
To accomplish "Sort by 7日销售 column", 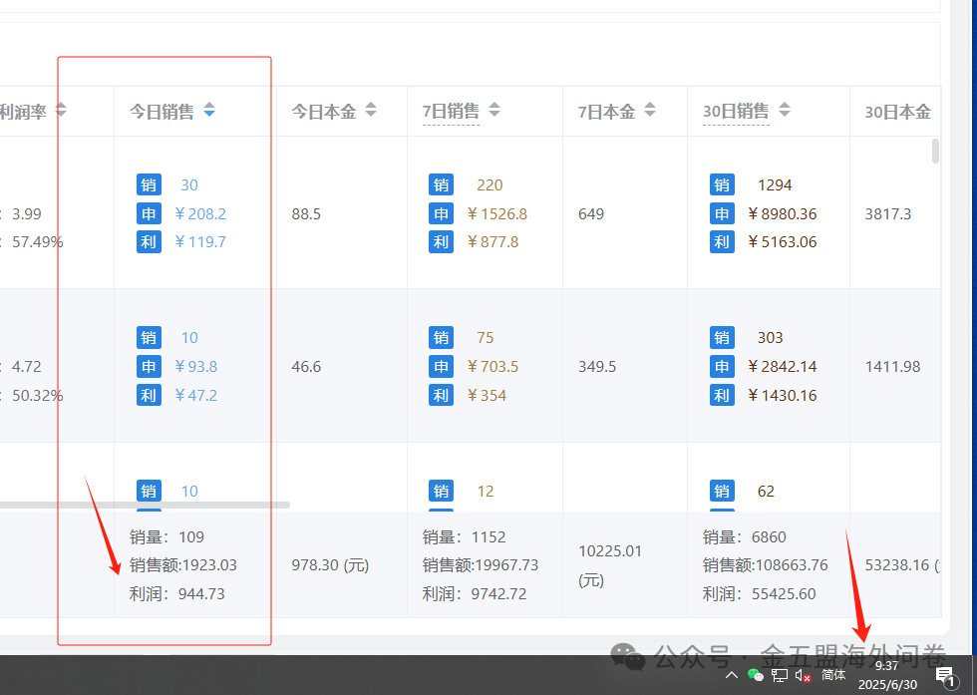I will tap(494, 110).
